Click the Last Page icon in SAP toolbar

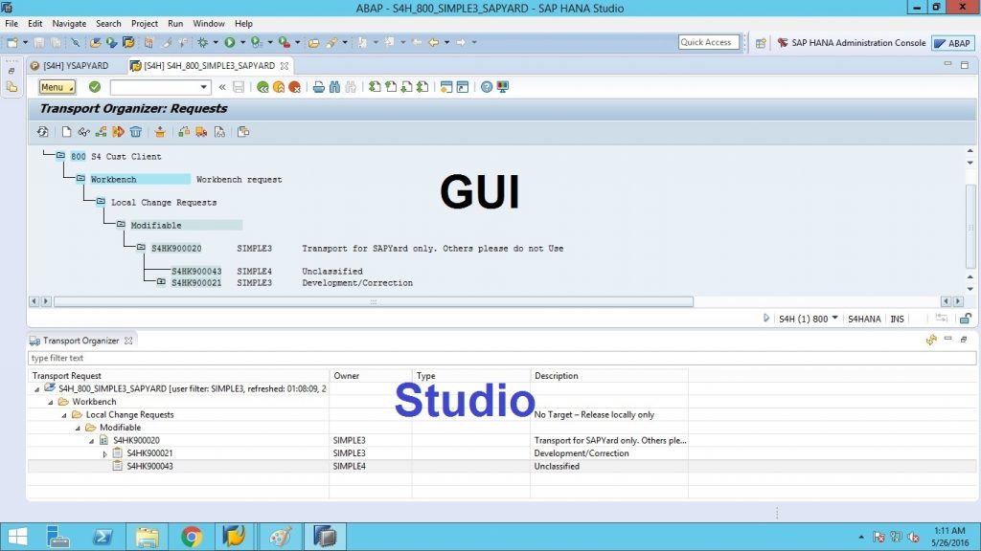(x=422, y=87)
